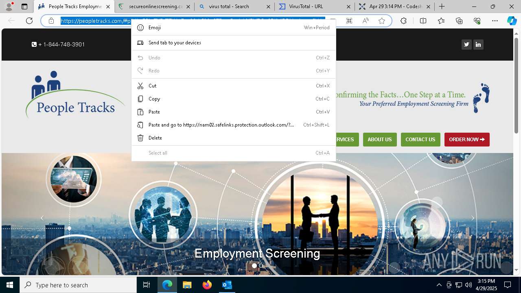521x293 pixels.
Task: Choose Copy in the context menu
Action: pyautogui.click(x=234, y=99)
